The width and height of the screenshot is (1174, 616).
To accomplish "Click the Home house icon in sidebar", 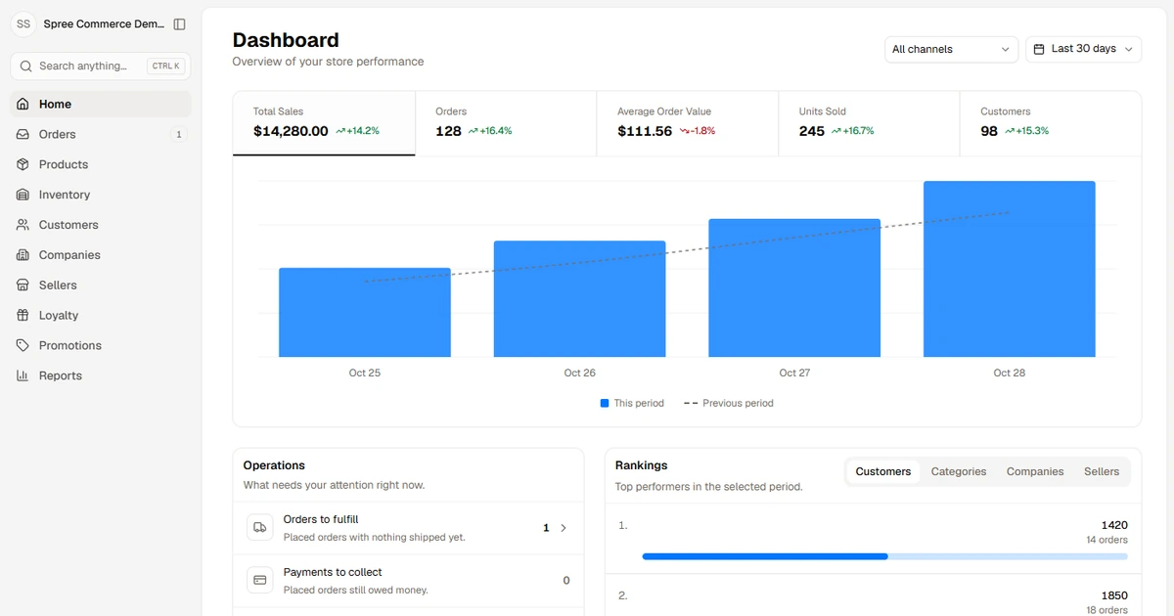I will tap(23, 104).
